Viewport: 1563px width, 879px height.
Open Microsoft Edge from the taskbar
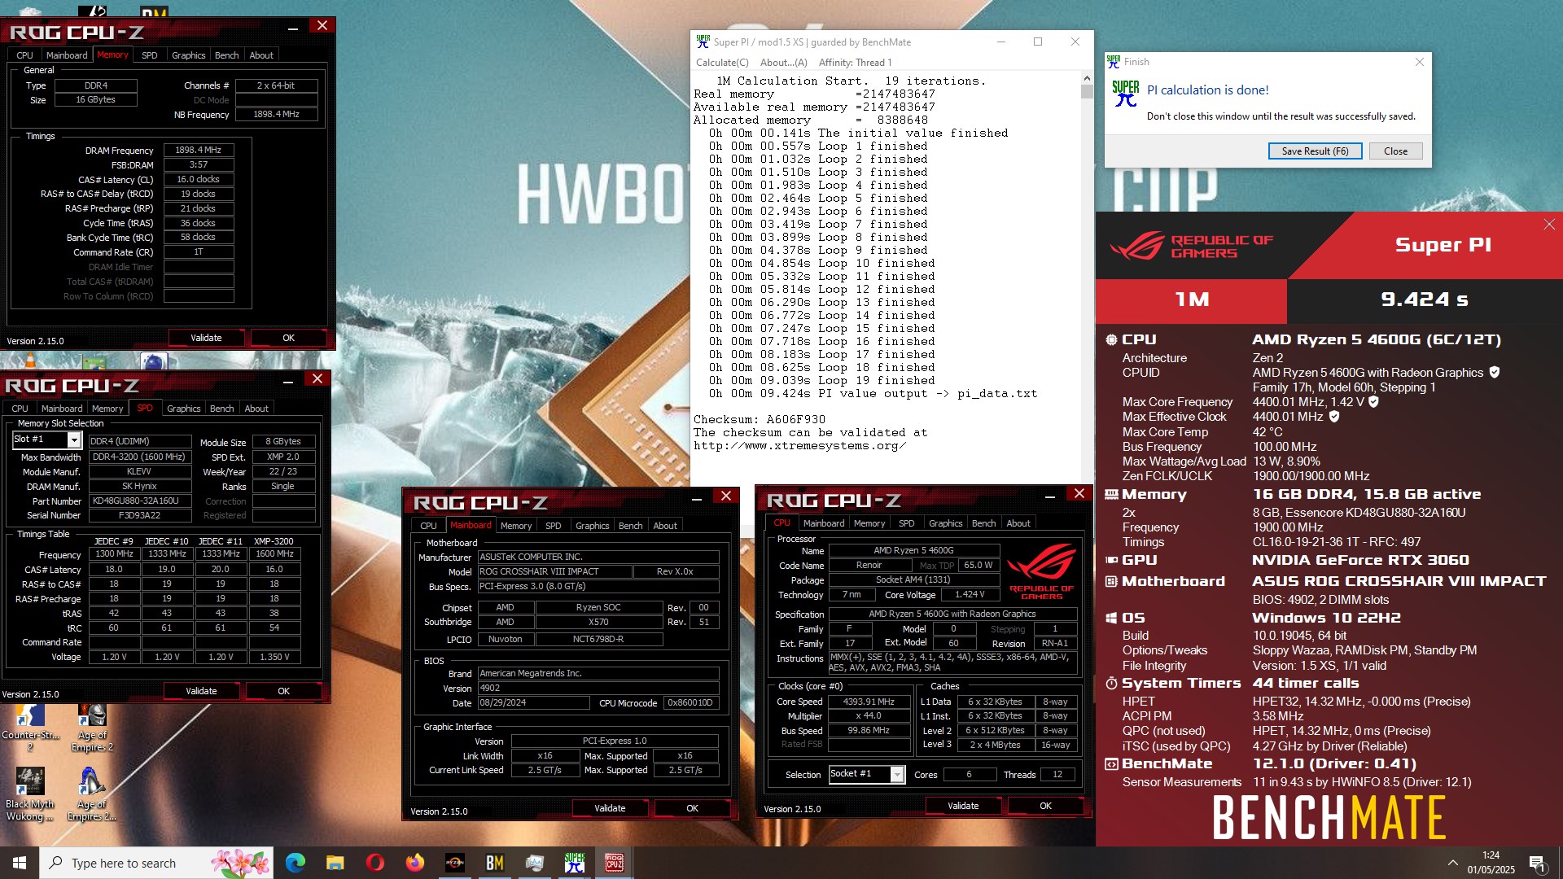click(295, 863)
